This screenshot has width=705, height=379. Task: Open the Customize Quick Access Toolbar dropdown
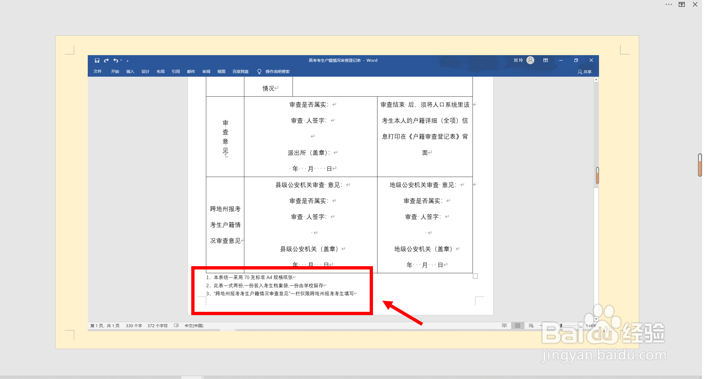pyautogui.click(x=128, y=60)
